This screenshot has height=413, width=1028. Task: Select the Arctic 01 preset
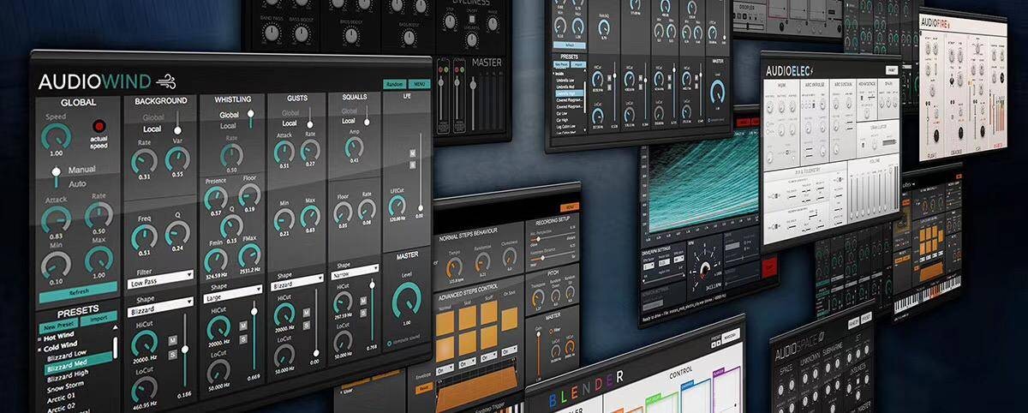(62, 397)
